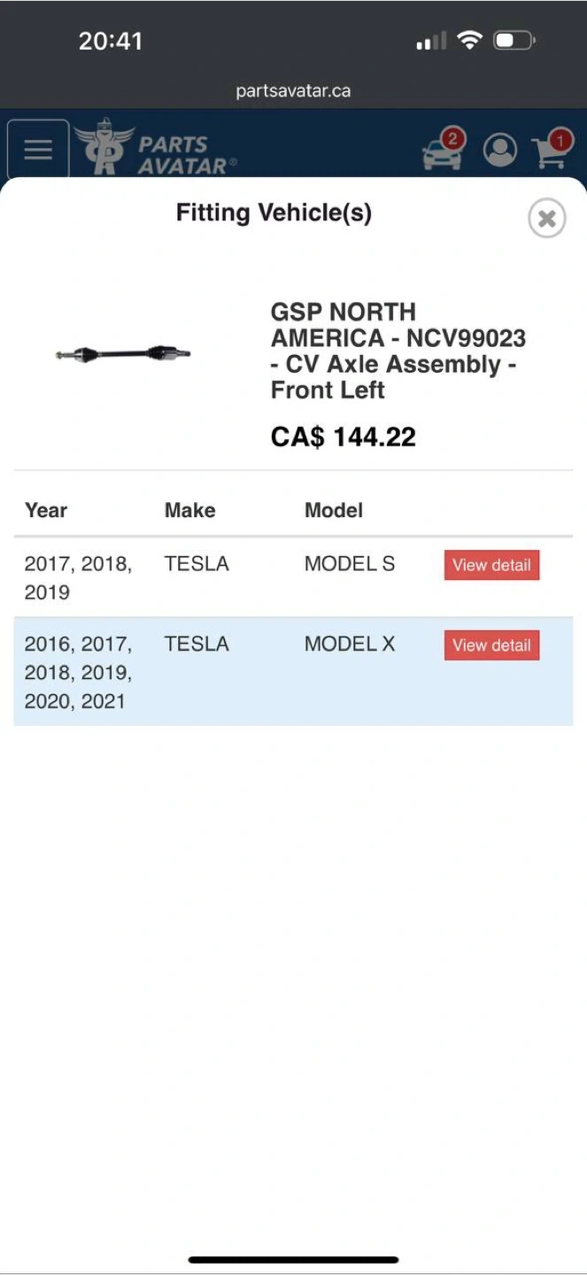Open the user account profile icon

point(500,151)
